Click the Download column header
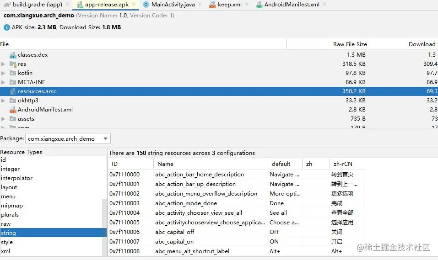 (x=402, y=44)
